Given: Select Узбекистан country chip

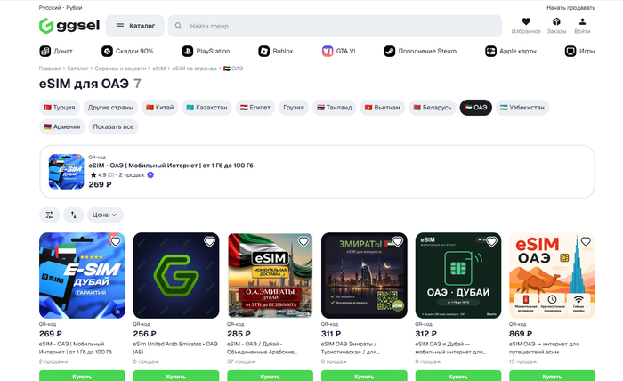Looking at the screenshot, I should (522, 108).
